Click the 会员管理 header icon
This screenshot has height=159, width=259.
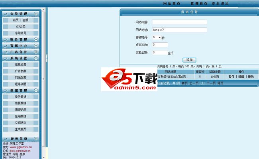(6, 14)
